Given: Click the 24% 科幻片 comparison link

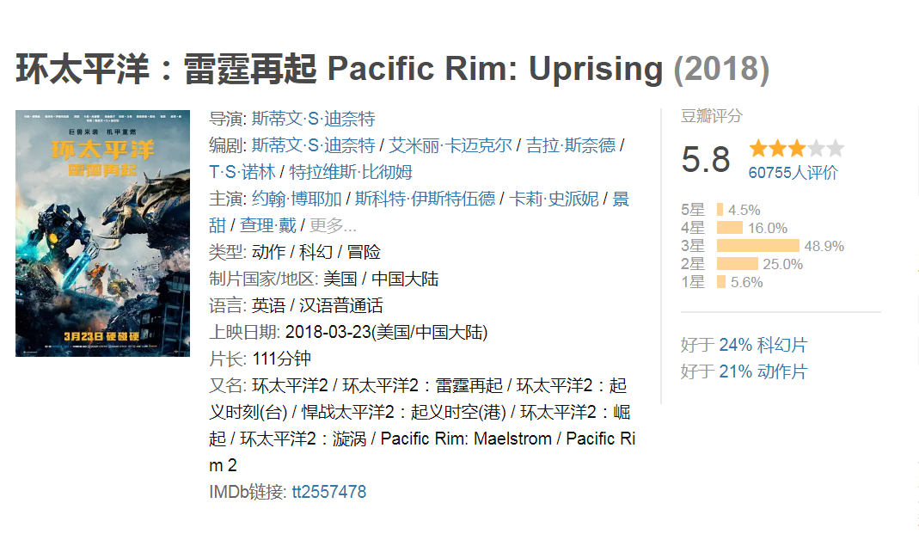Looking at the screenshot, I should 763,345.
